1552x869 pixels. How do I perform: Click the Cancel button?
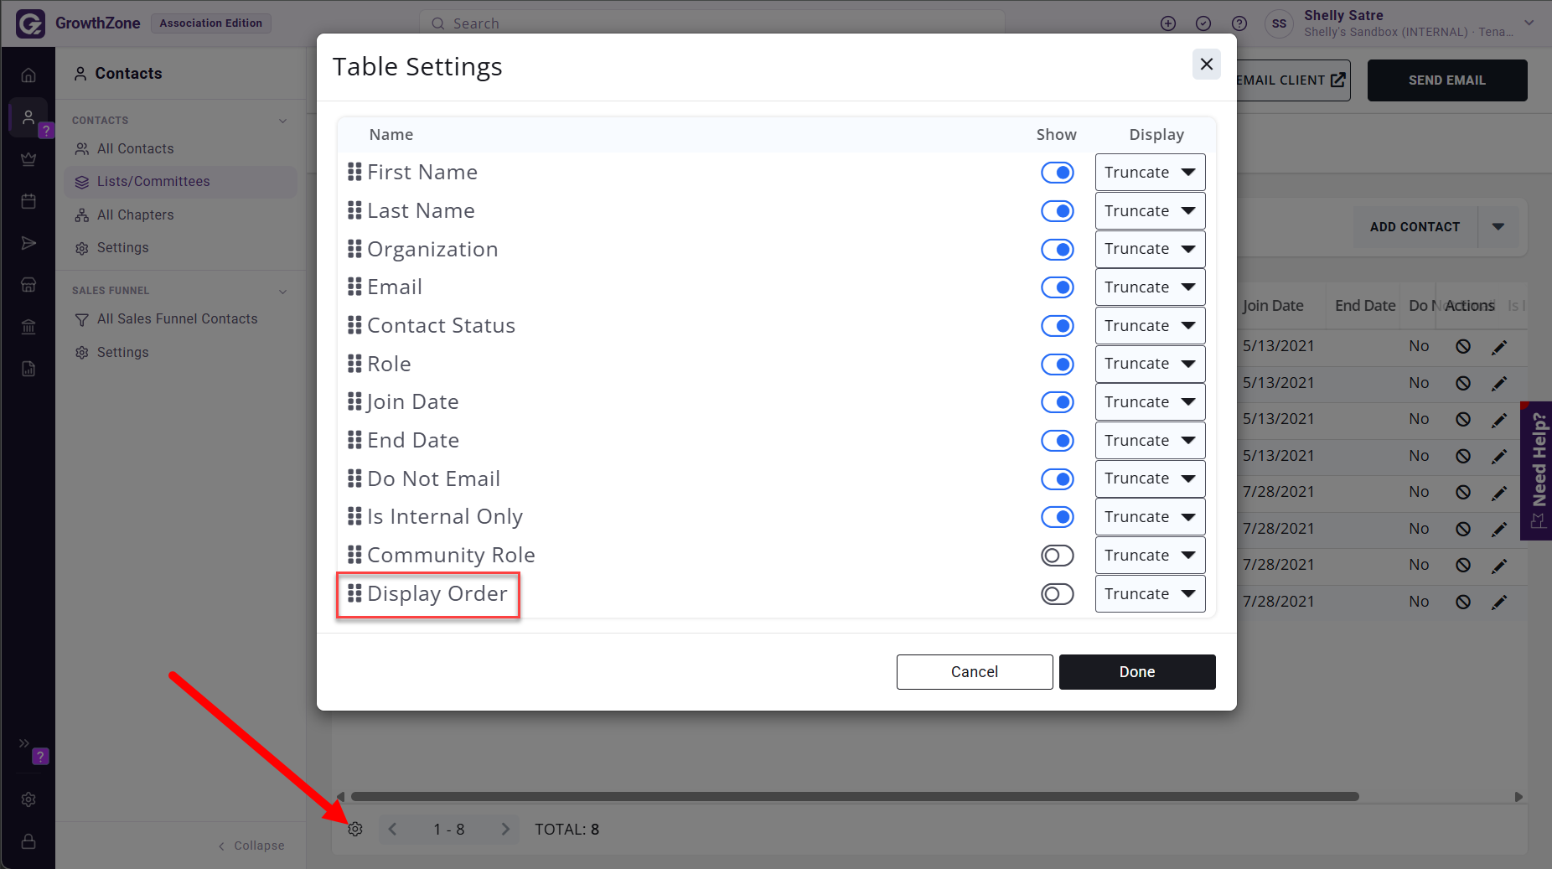point(975,672)
